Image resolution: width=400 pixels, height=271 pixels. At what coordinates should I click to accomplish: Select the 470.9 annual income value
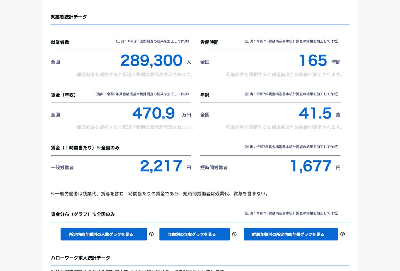click(154, 113)
